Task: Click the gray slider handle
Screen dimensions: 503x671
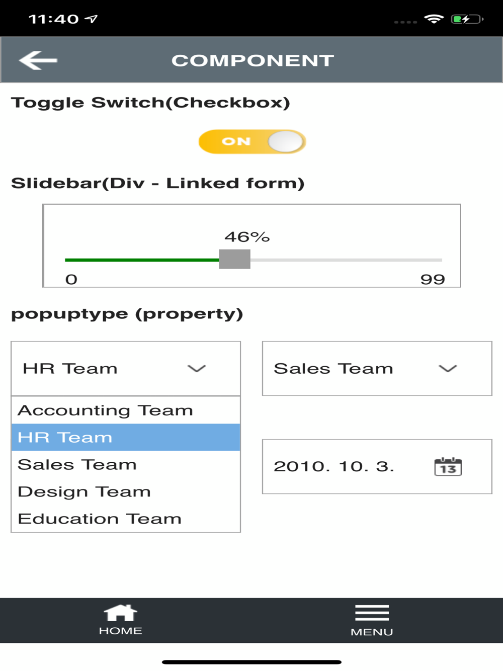Action: [x=234, y=259]
